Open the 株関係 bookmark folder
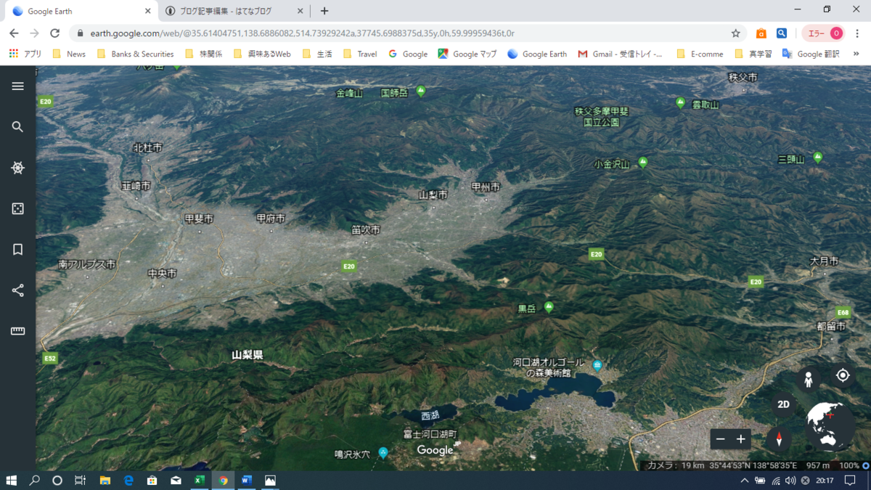The width and height of the screenshot is (871, 490). click(204, 54)
